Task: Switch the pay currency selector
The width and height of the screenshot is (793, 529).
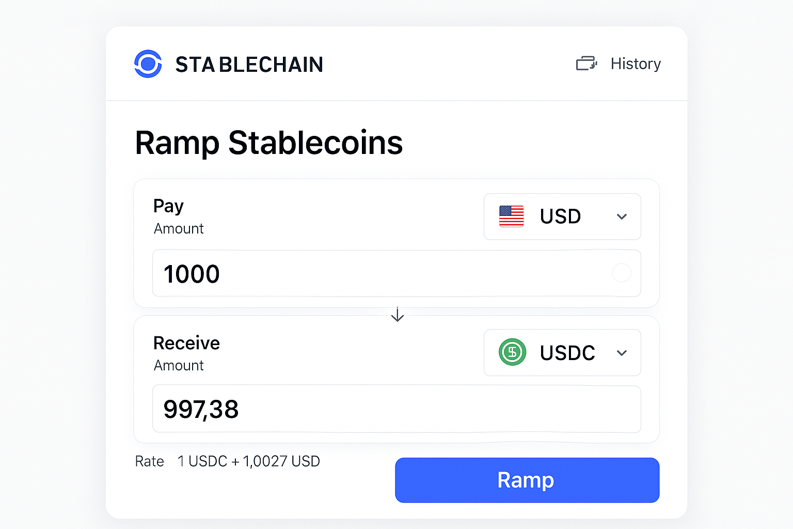Action: point(562,216)
